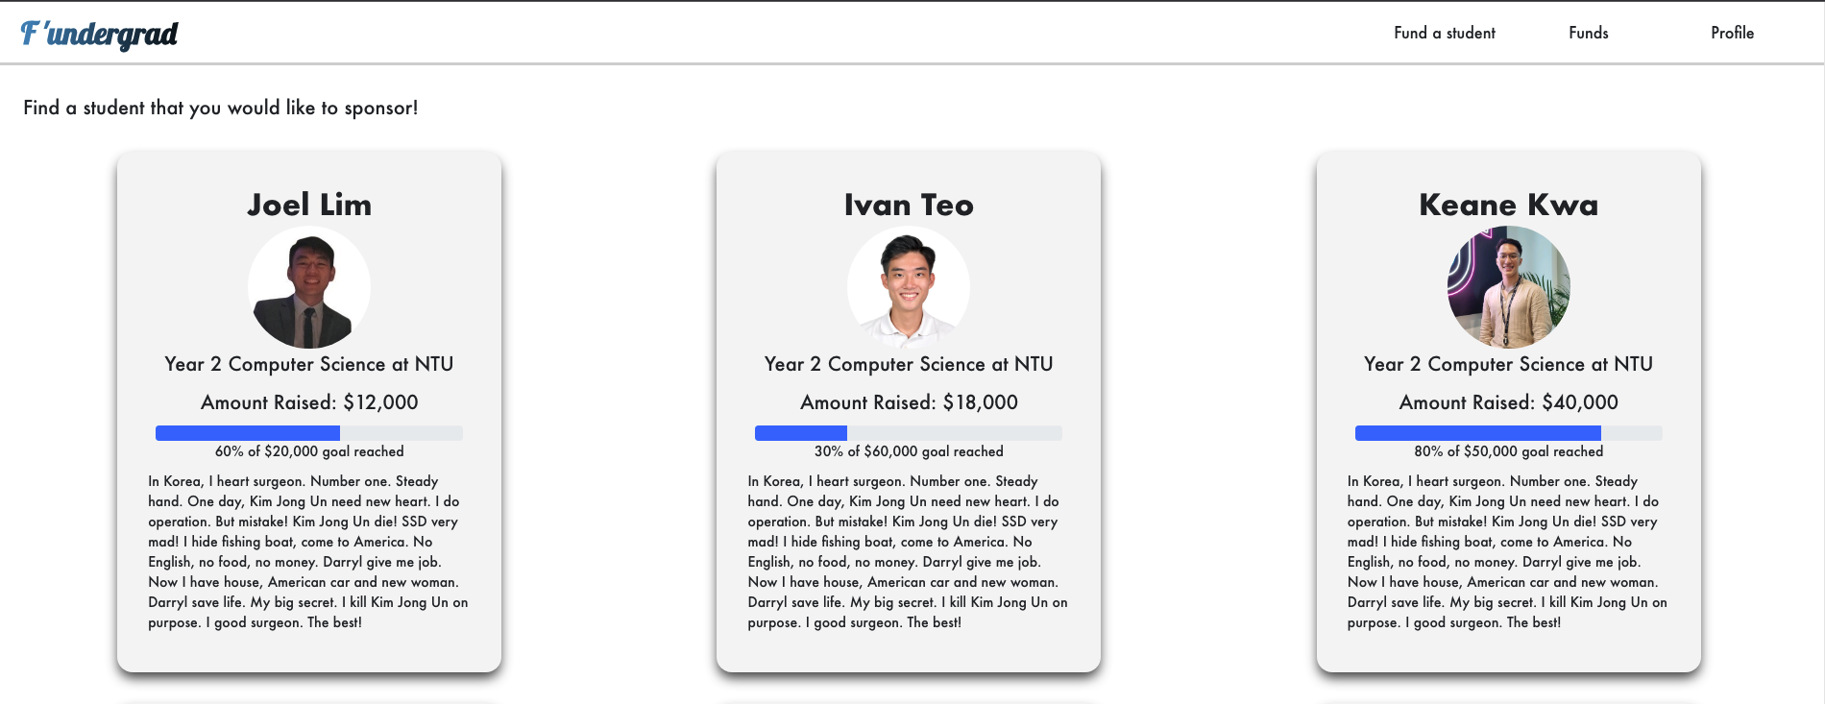Open the Fund a student page

pos(1445,33)
